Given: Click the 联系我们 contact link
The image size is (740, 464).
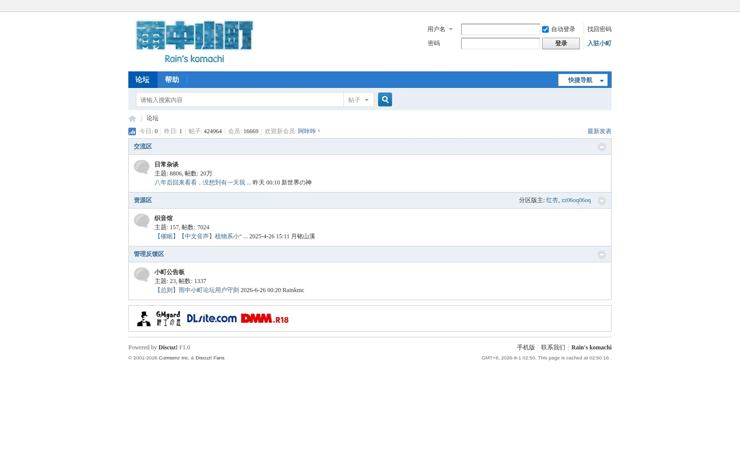Looking at the screenshot, I should pos(553,347).
